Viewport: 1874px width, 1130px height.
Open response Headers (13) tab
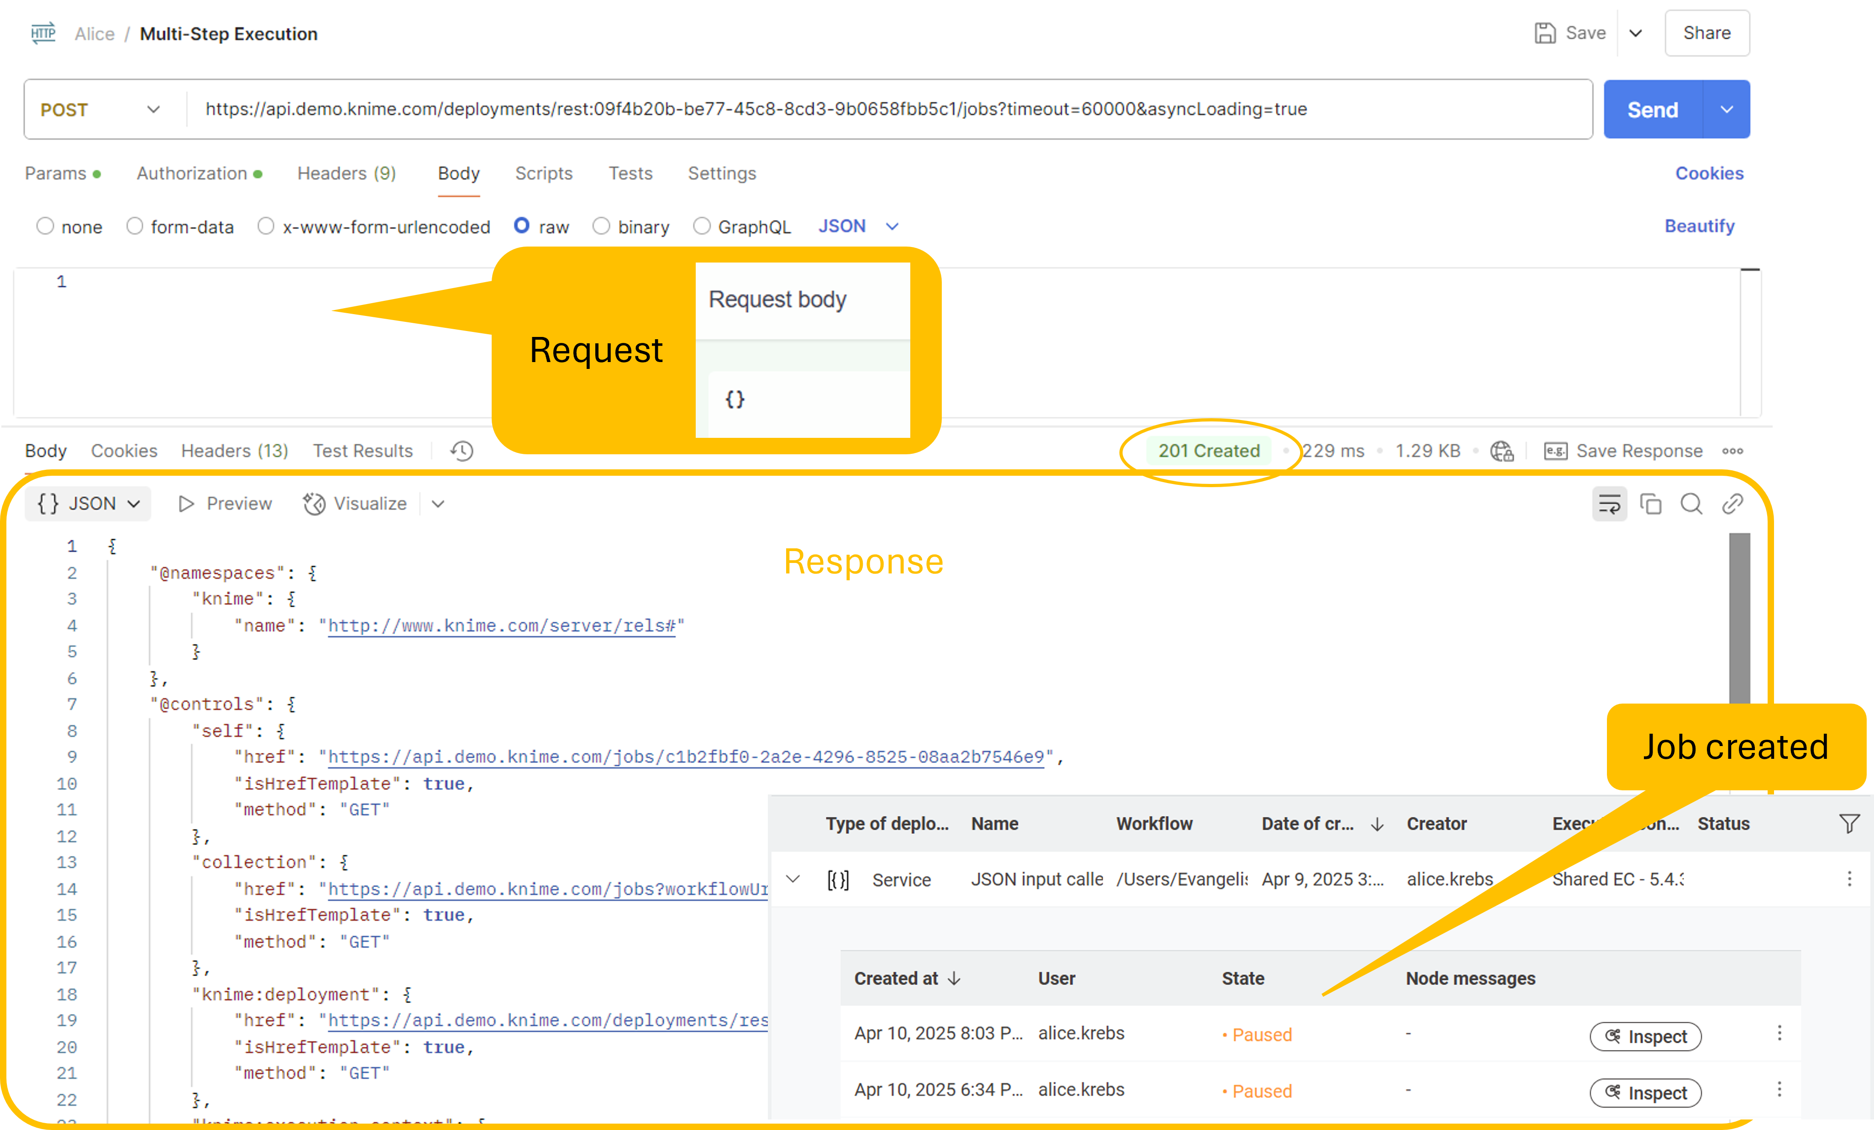pyautogui.click(x=234, y=451)
